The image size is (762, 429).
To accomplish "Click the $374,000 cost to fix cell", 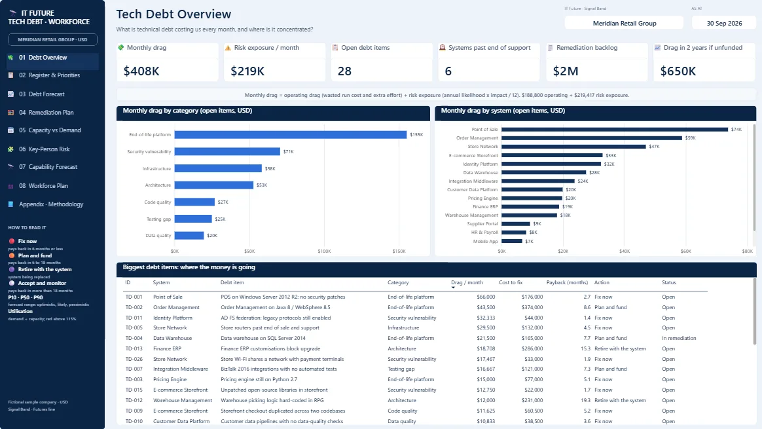I will pyautogui.click(x=532, y=307).
